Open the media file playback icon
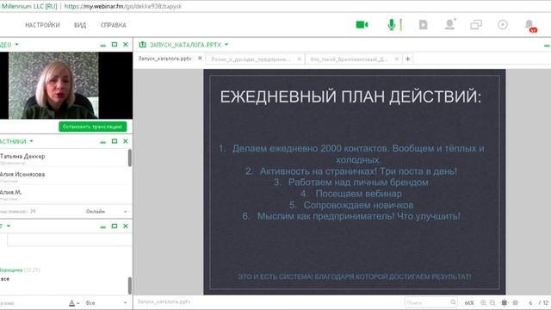 click(x=423, y=25)
